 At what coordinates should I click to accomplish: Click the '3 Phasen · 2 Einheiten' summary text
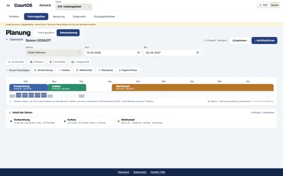[x=263, y=113]
